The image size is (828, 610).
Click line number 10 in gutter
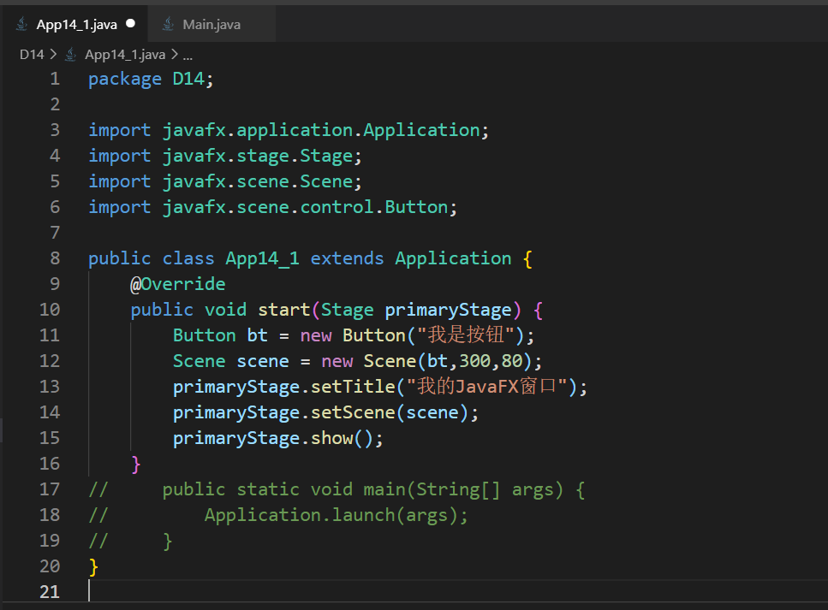pos(50,310)
